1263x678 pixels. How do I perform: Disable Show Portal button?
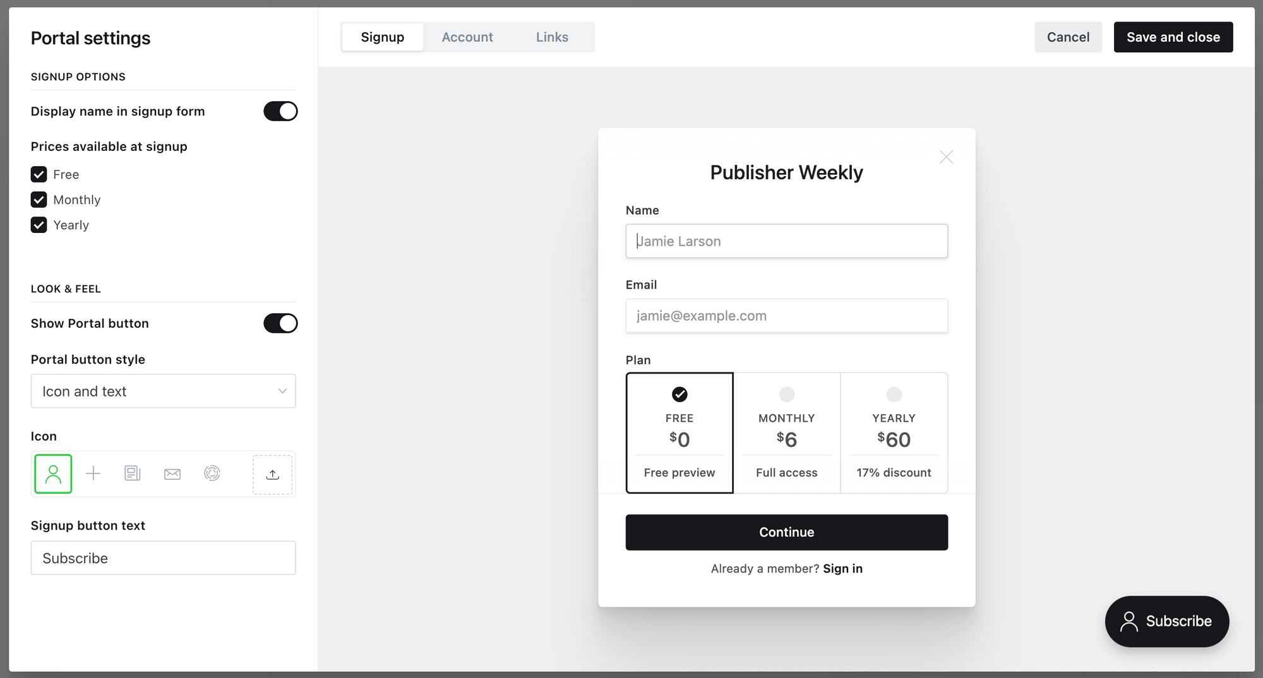pyautogui.click(x=280, y=323)
